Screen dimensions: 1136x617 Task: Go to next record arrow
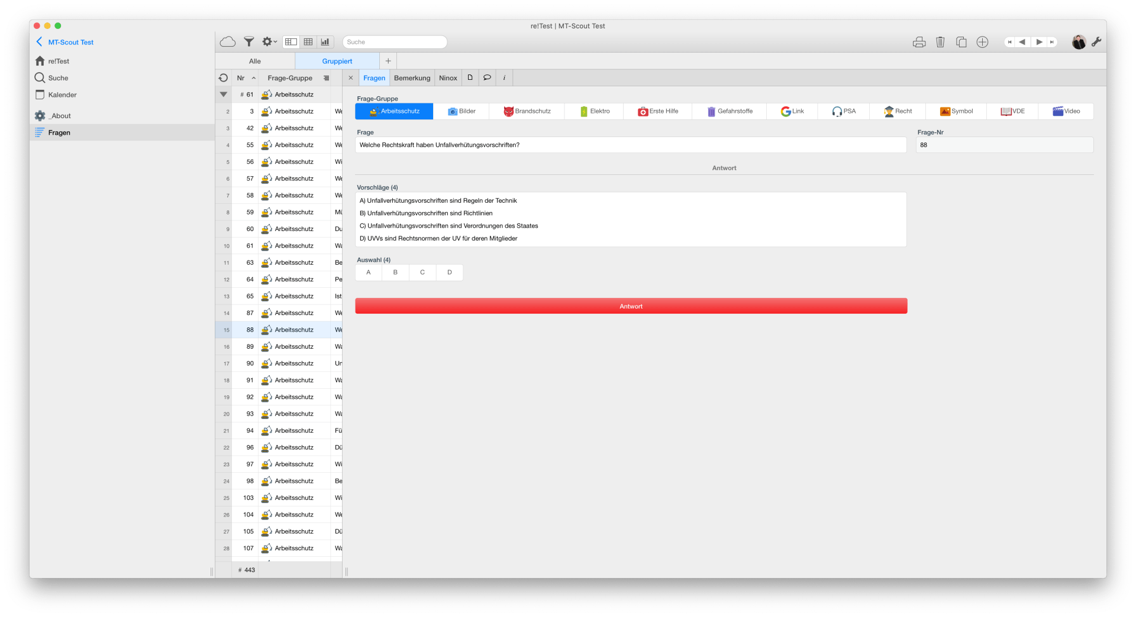click(1039, 42)
